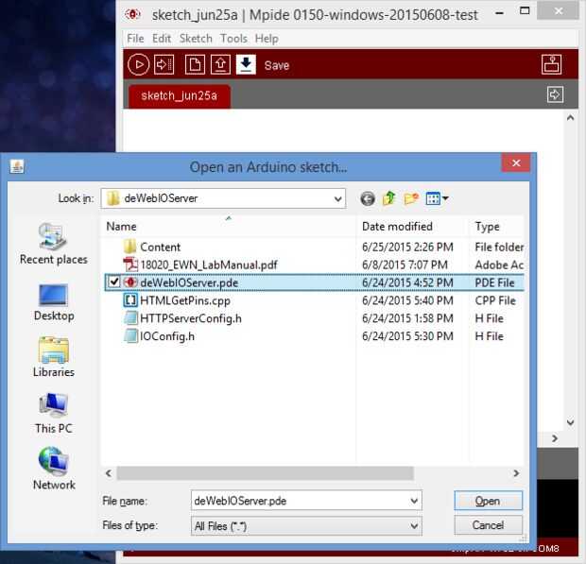Go back using the dialog's back arrow icon

pos(368,198)
